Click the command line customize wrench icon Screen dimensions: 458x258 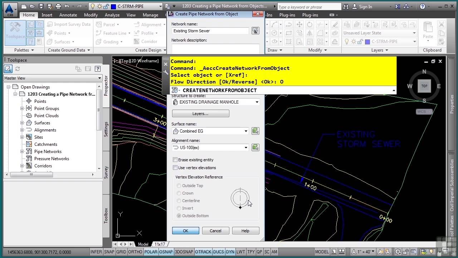pyautogui.click(x=166, y=72)
